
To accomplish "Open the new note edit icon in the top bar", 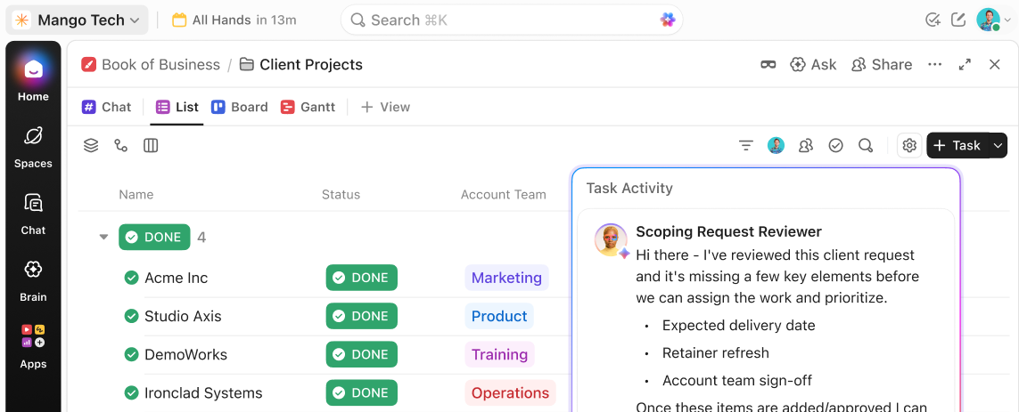I will [x=958, y=20].
